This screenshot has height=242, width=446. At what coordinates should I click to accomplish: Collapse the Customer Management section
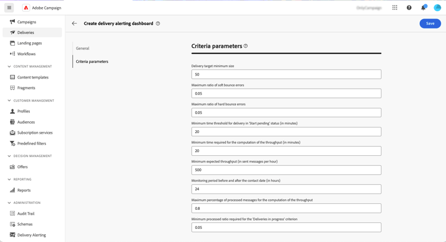pyautogui.click(x=9, y=100)
